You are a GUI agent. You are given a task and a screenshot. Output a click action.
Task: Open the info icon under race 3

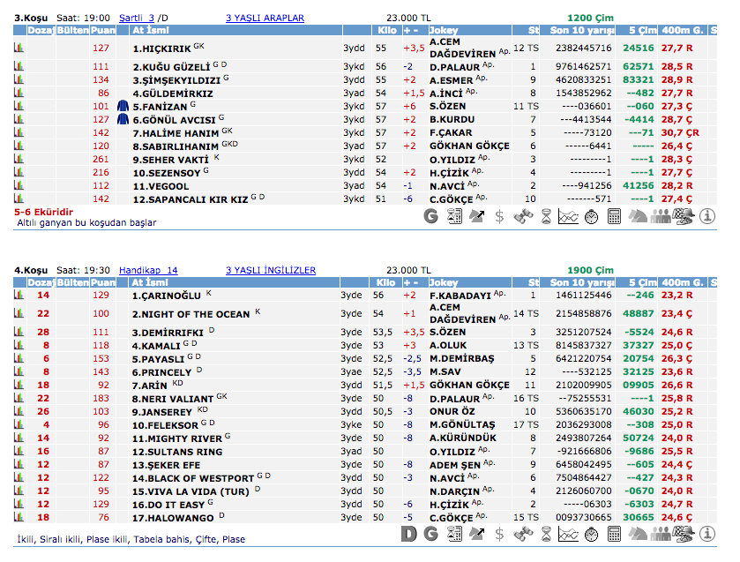click(x=707, y=215)
